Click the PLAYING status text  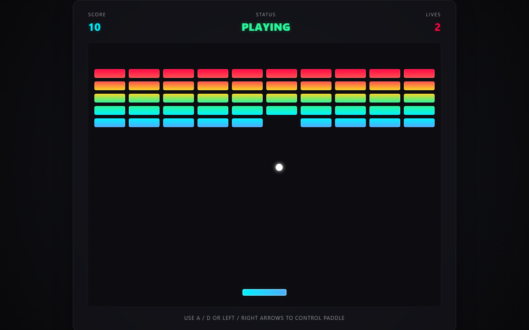[x=266, y=27]
